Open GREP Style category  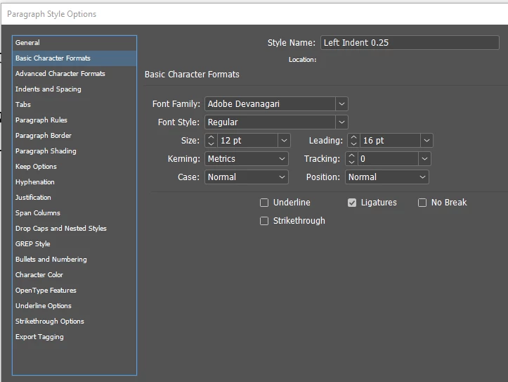(74, 244)
